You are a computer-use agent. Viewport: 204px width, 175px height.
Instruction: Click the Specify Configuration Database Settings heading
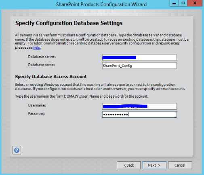tap(69, 23)
